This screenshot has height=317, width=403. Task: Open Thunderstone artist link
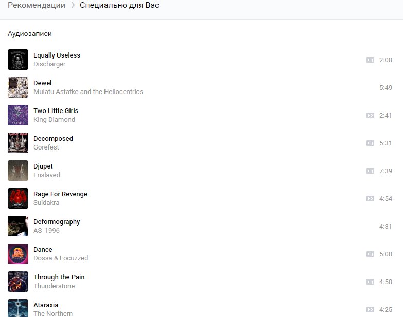click(x=54, y=286)
